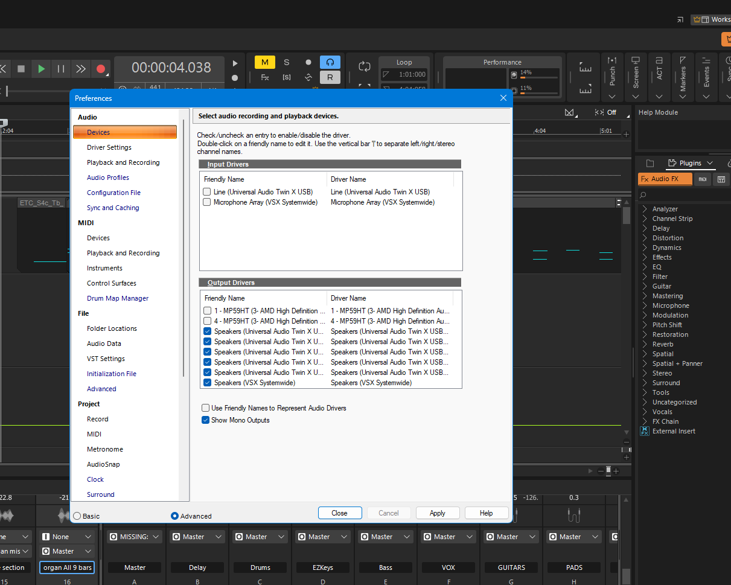The height and width of the screenshot is (585, 731).
Task: Expand the Distortion plugin category
Action: click(x=645, y=238)
